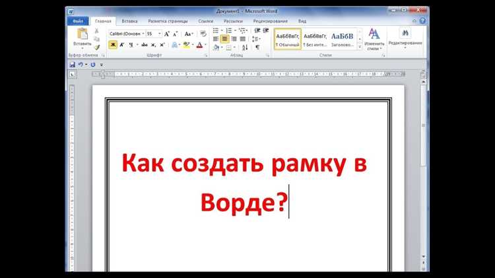Open the Разметка страницы tab

coord(167,21)
